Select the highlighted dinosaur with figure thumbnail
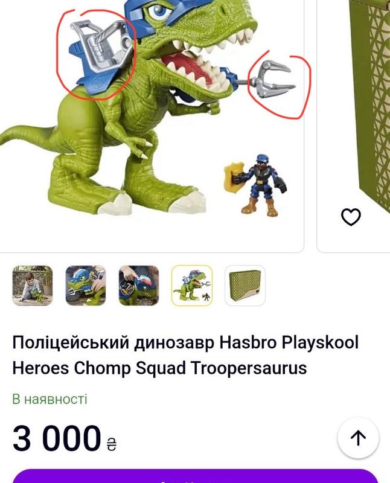Screen dimensions: 390x483 coord(192,286)
